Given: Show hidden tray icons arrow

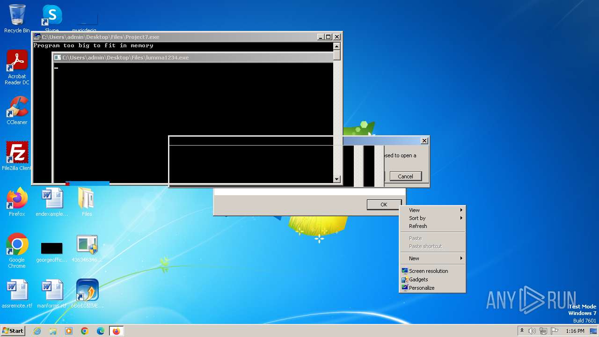Looking at the screenshot, I should [522, 331].
